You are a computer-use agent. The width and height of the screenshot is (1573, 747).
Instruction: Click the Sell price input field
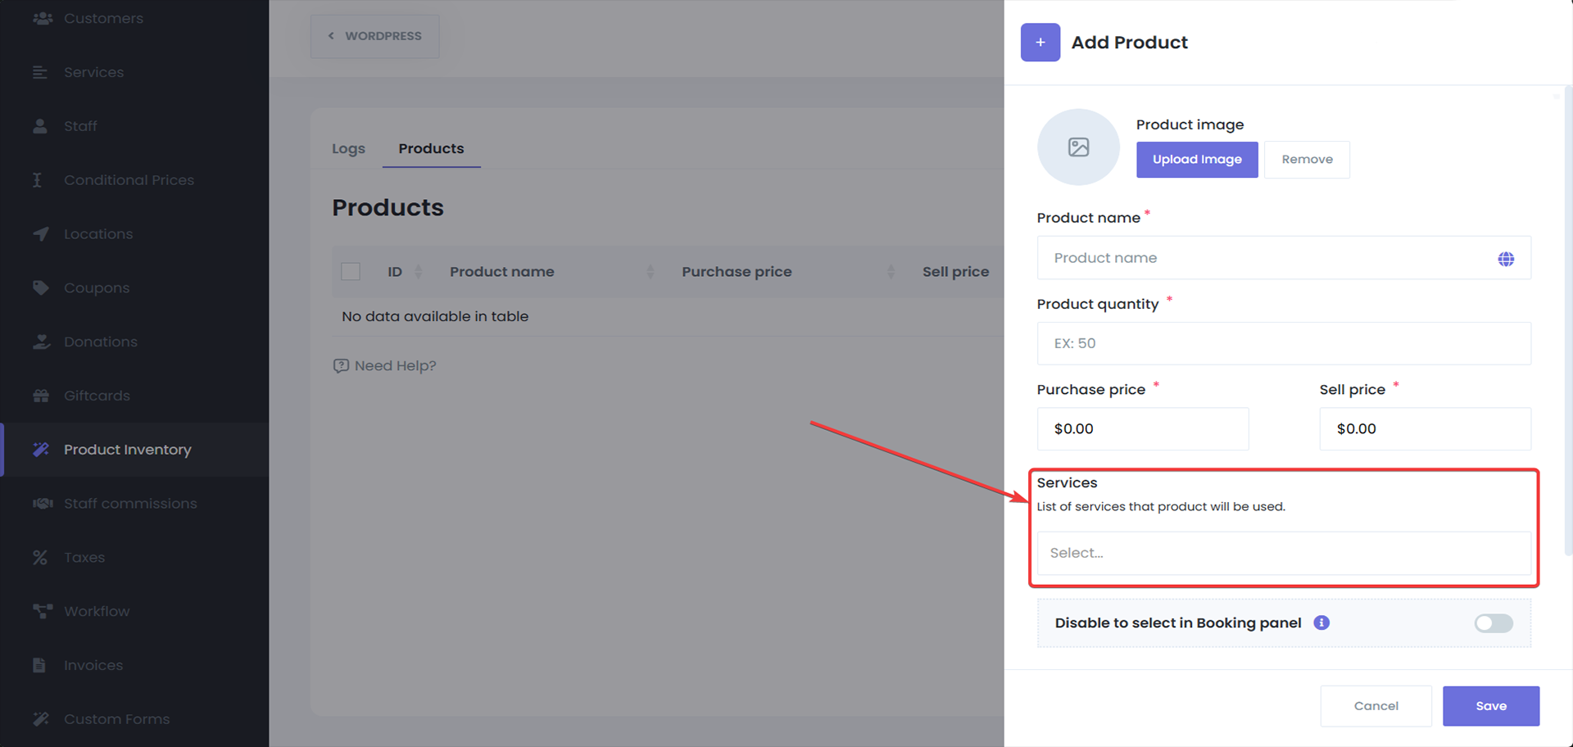1424,429
